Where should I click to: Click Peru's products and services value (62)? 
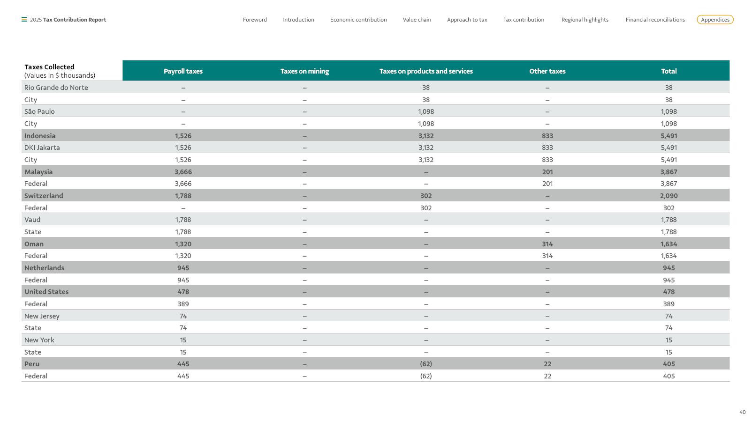[426, 364]
